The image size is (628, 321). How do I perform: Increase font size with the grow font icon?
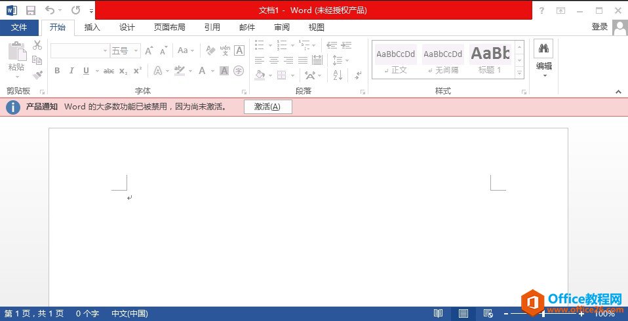[x=149, y=50]
